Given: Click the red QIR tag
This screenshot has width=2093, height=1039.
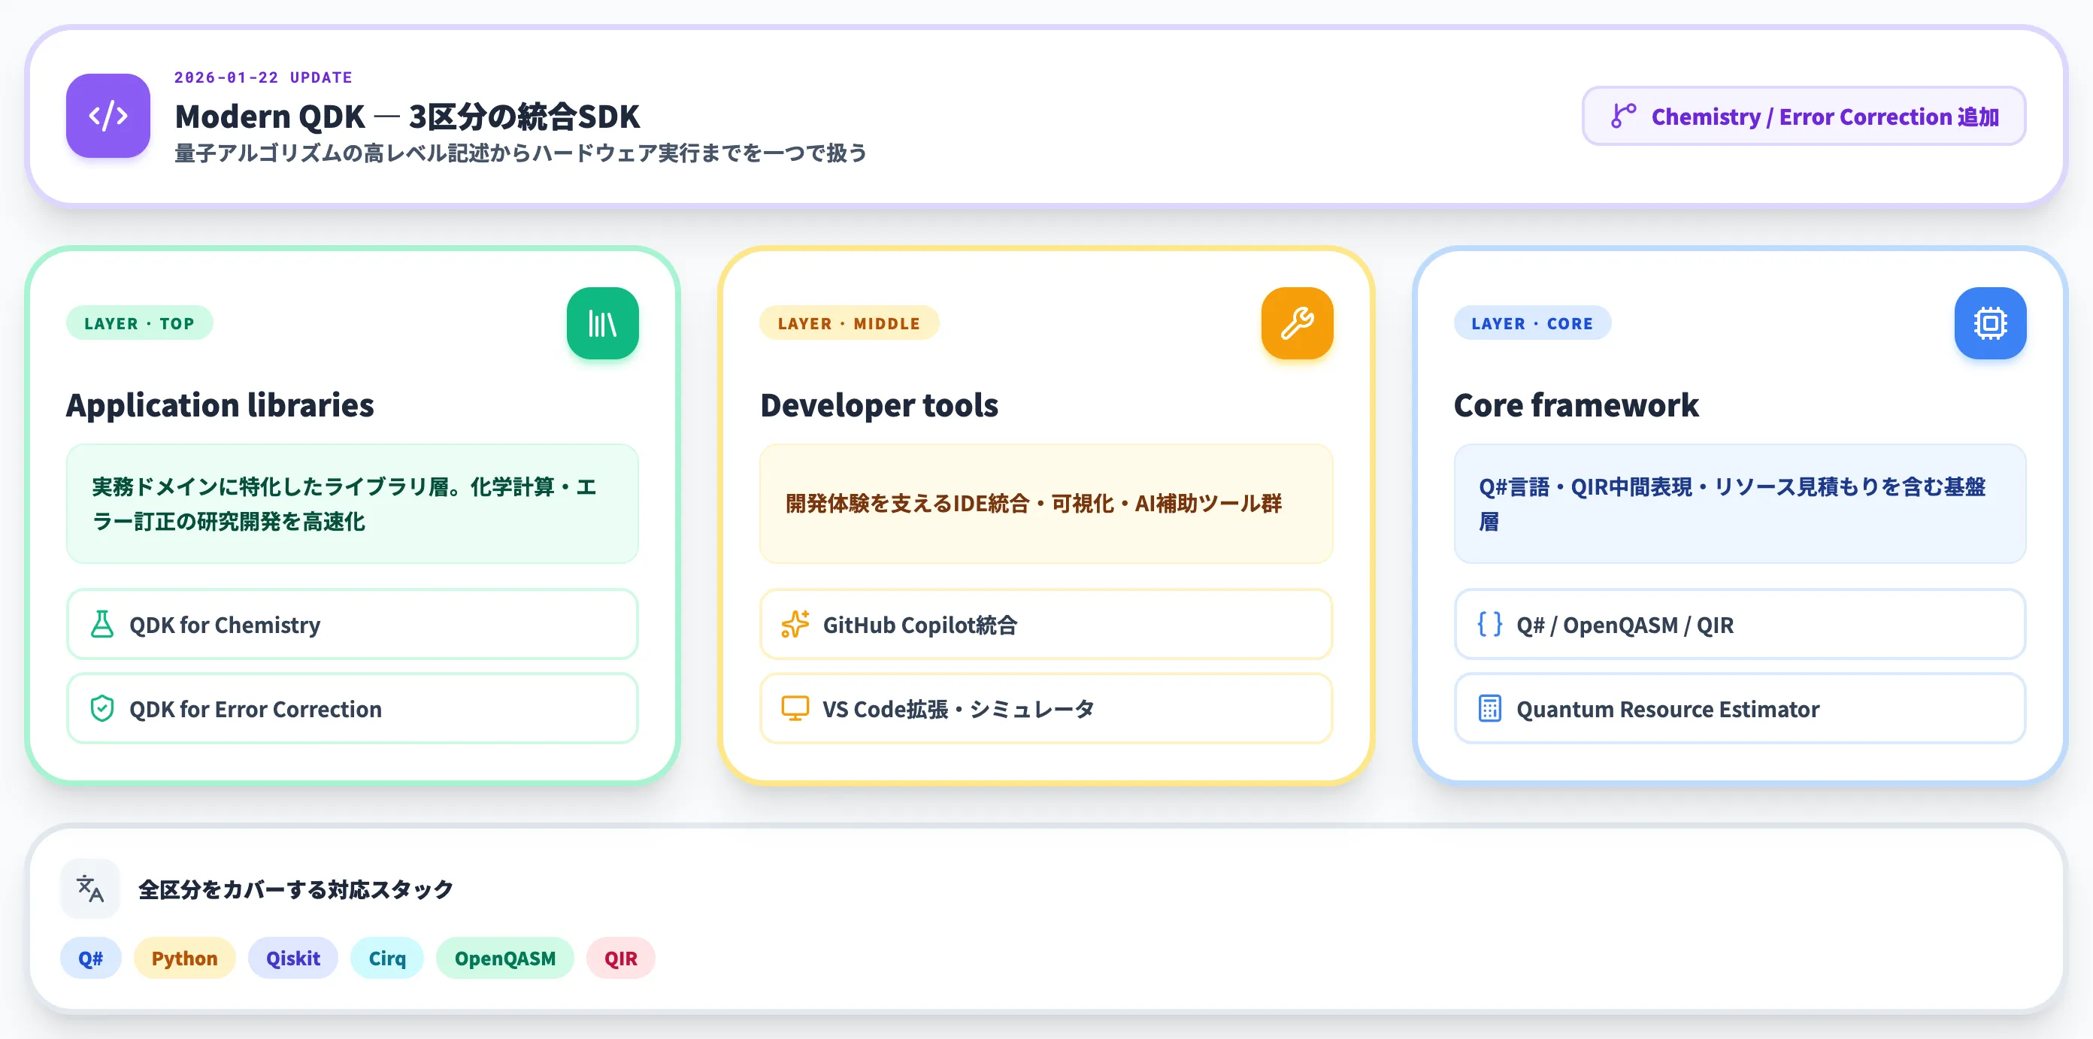Looking at the screenshot, I should (621, 958).
